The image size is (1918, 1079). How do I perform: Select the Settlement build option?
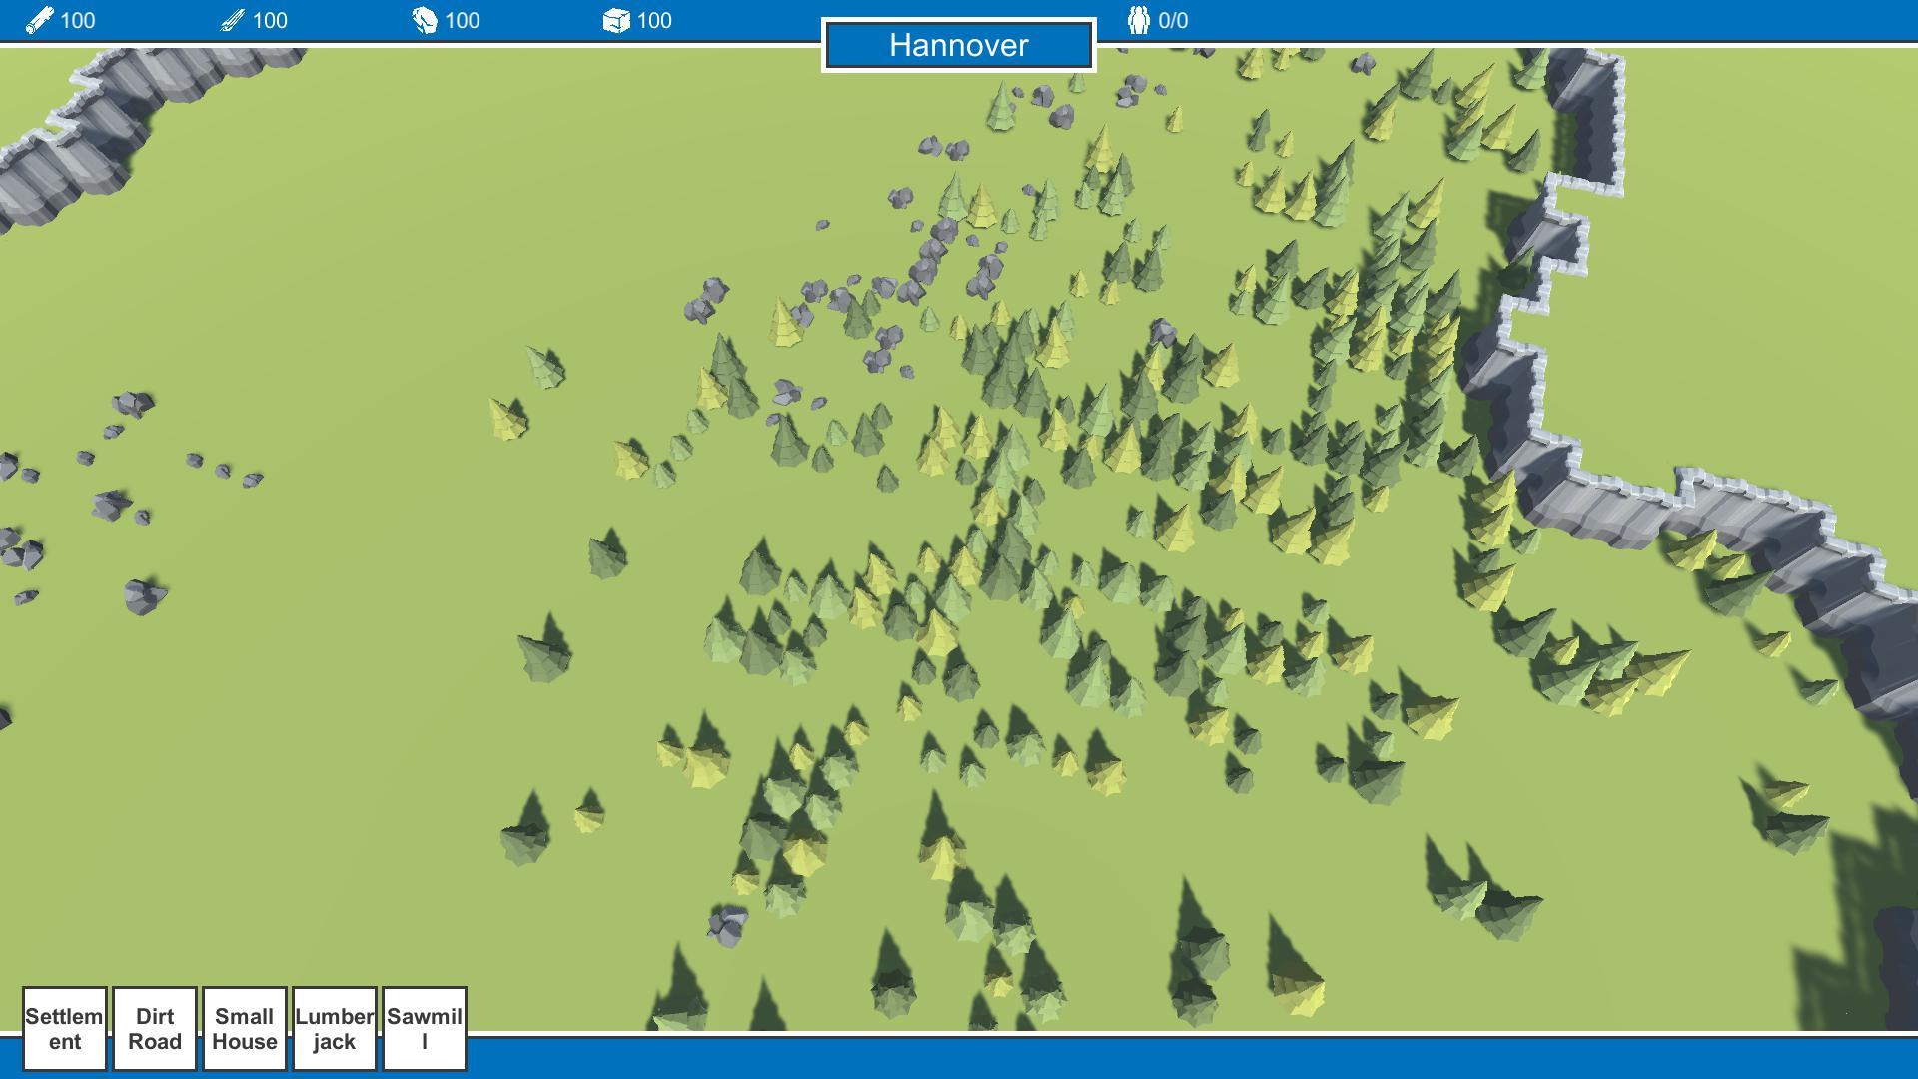(65, 1028)
